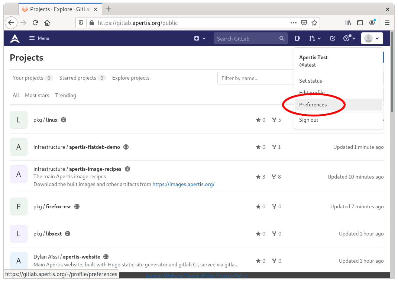Open the Firefox hamburger menu
This screenshot has width=398, height=282.
click(387, 23)
